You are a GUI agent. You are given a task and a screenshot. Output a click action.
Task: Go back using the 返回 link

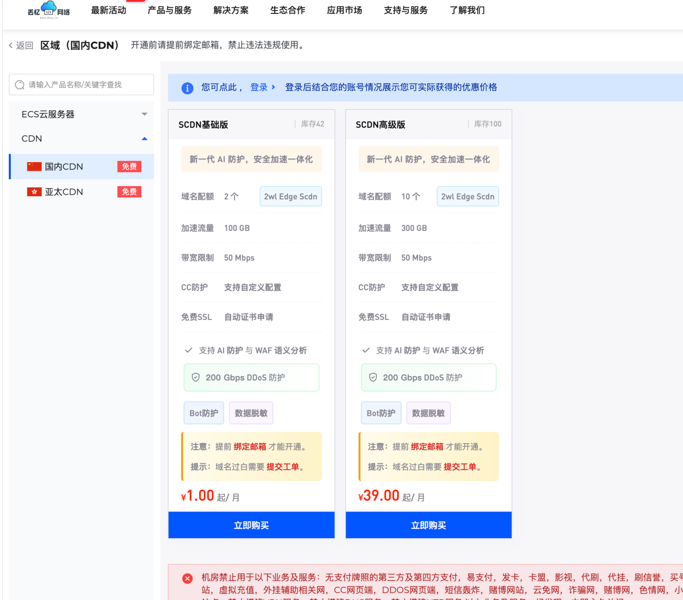point(21,45)
